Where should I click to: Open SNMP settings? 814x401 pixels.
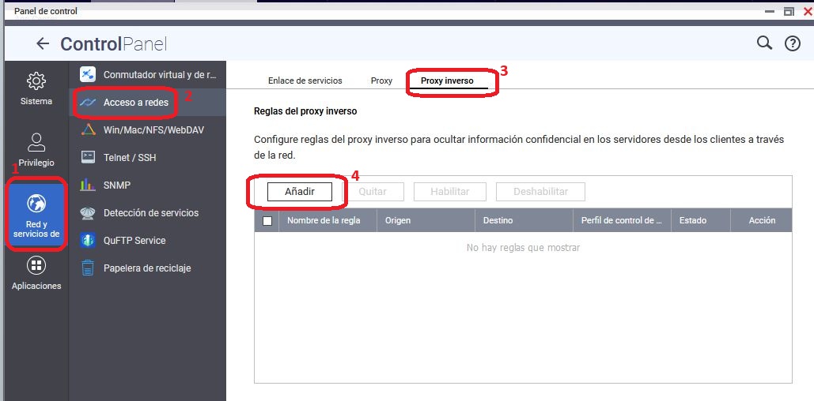pyautogui.click(x=116, y=185)
